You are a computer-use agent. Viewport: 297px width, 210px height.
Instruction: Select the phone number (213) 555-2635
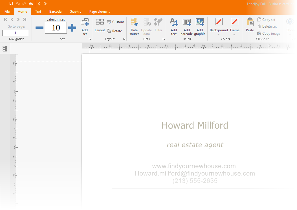point(195,181)
